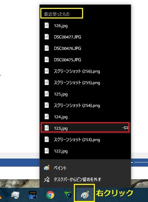Open the highlighted 123.jpg entry
148x202 pixels.
[x=85, y=128]
